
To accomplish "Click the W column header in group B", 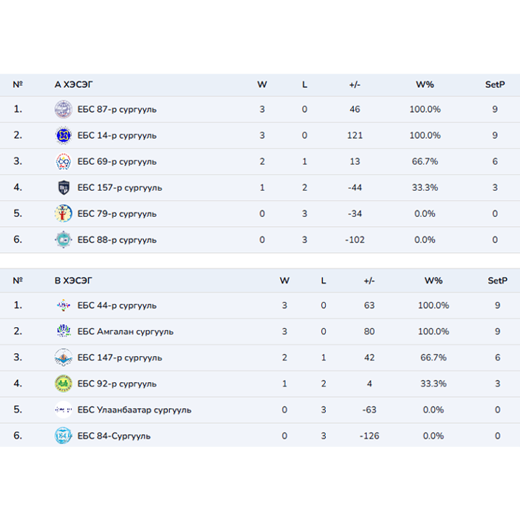I will [285, 280].
